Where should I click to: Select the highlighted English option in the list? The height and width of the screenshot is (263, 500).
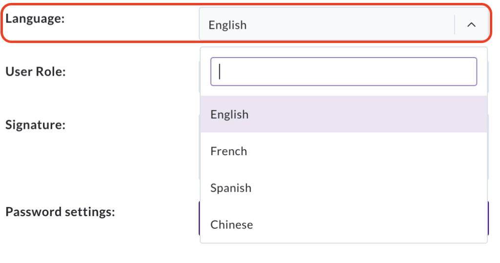click(344, 114)
